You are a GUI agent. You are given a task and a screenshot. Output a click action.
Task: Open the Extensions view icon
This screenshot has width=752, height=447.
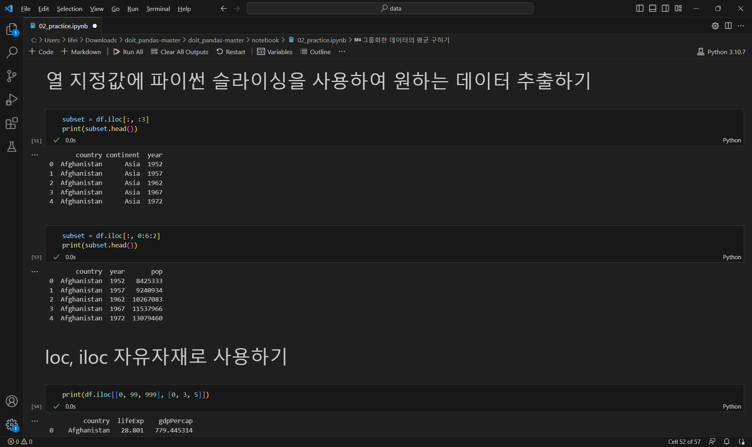12,124
